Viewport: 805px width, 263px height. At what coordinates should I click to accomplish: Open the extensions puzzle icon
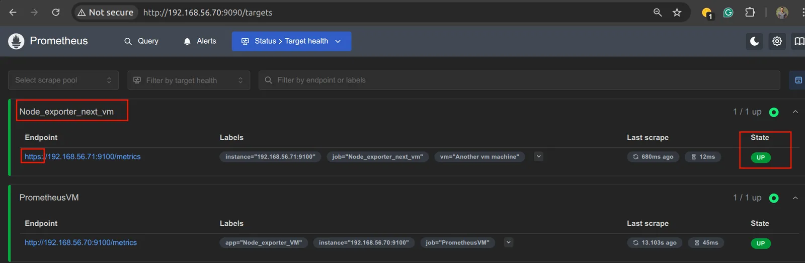(750, 12)
